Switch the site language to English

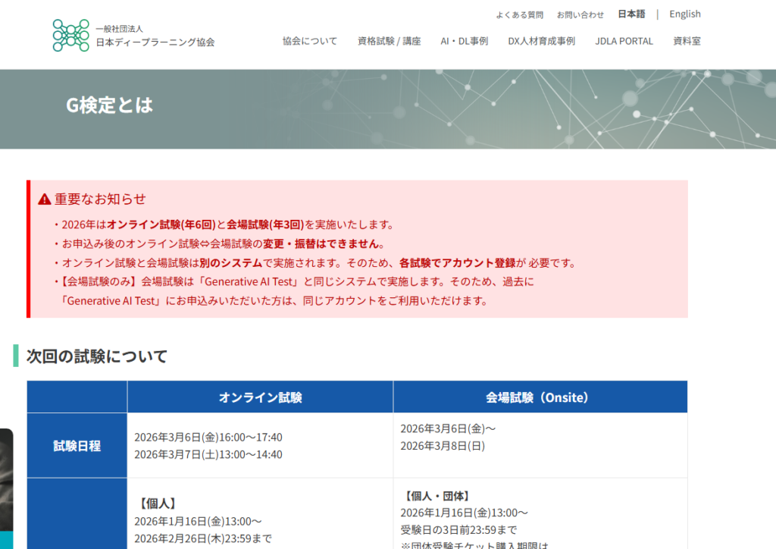[x=684, y=14]
